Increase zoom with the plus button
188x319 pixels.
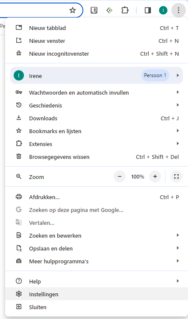tap(155, 176)
